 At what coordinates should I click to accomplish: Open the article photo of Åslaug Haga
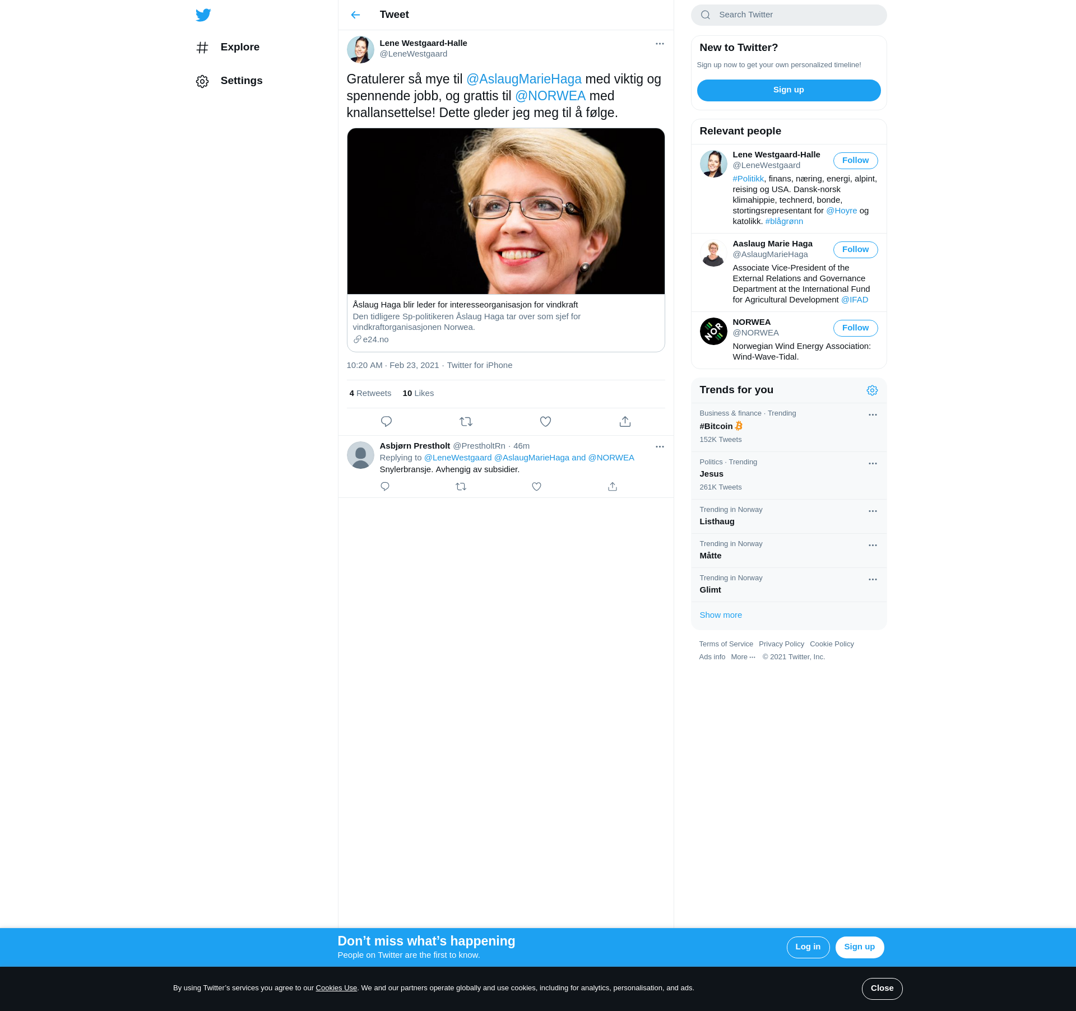pyautogui.click(x=505, y=212)
